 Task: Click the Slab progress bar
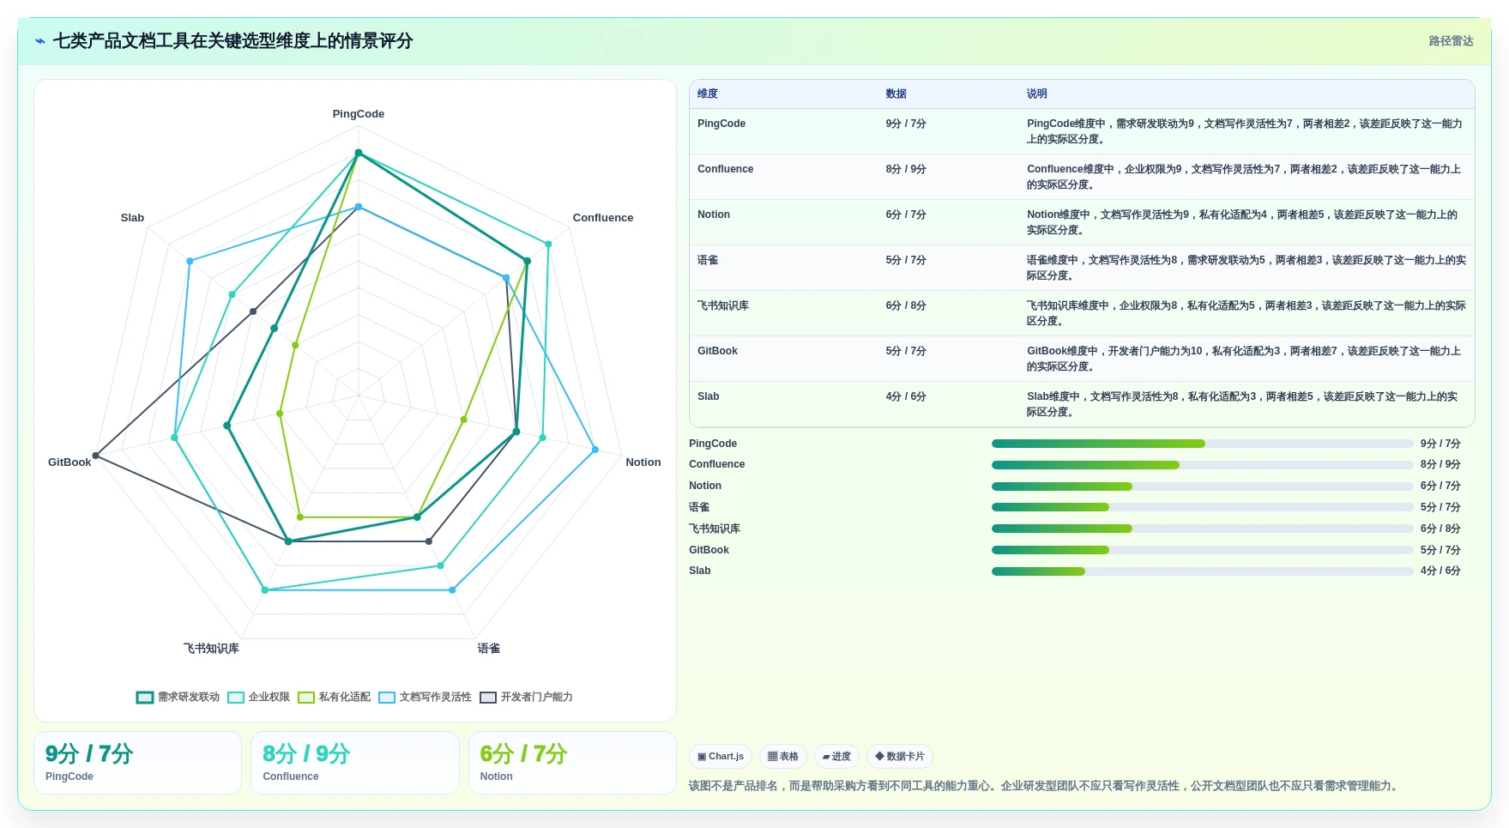pyautogui.click(x=1202, y=571)
